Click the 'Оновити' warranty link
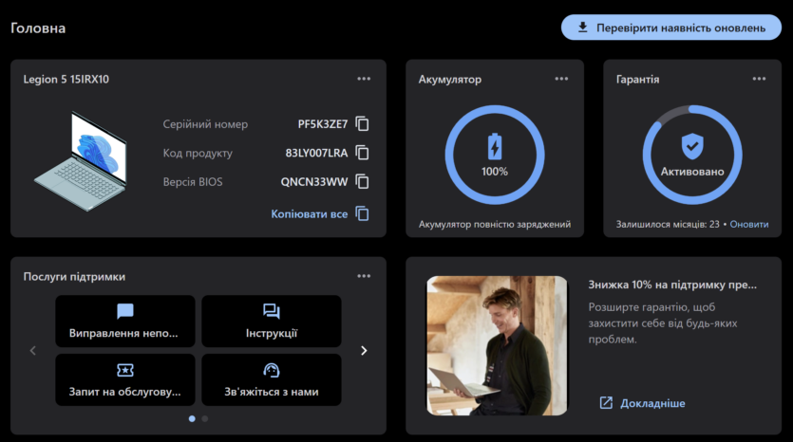The image size is (793, 442). pyautogui.click(x=749, y=224)
